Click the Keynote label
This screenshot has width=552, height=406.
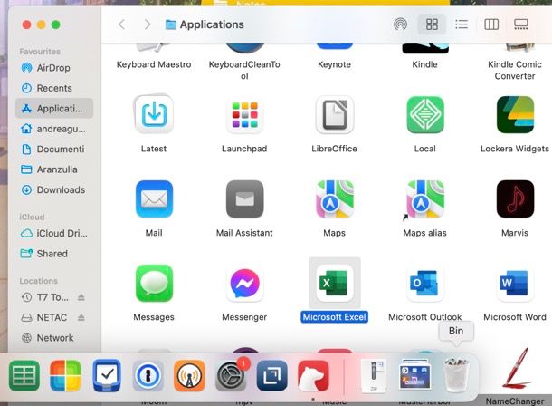335,64
